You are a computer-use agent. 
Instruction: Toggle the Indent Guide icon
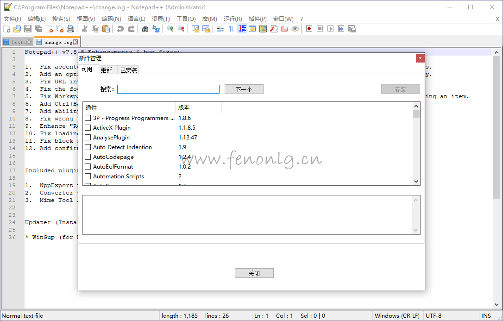click(x=242, y=29)
